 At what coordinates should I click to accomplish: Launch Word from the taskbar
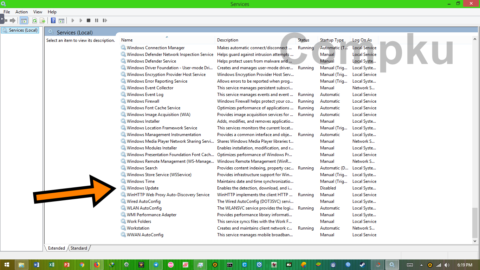coord(37,265)
